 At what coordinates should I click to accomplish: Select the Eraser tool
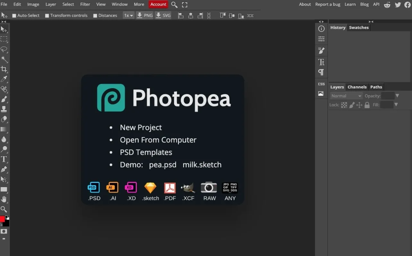tap(4, 119)
